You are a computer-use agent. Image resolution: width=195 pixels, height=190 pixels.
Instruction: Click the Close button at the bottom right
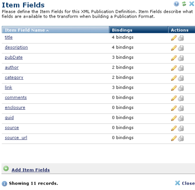[x=185, y=183]
